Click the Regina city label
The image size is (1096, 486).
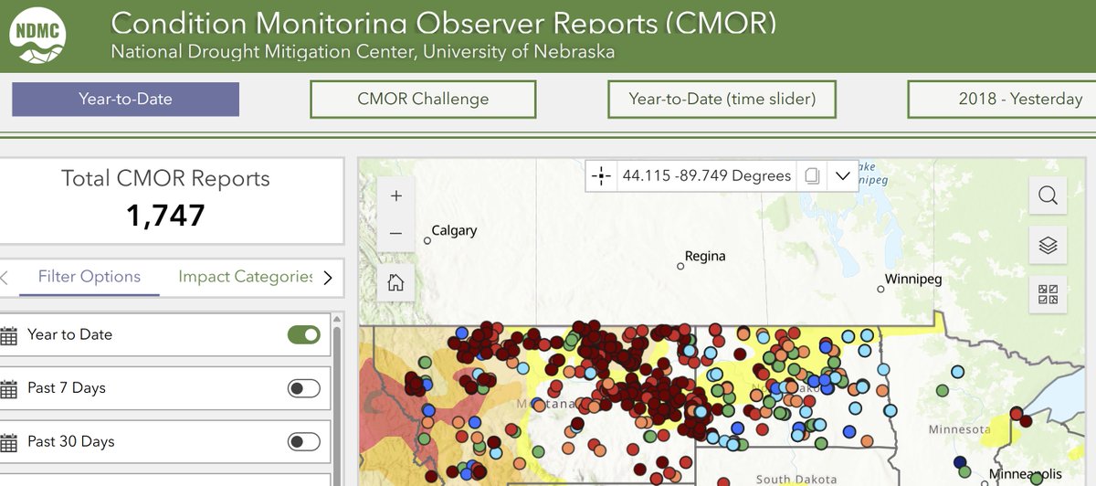[x=705, y=257]
